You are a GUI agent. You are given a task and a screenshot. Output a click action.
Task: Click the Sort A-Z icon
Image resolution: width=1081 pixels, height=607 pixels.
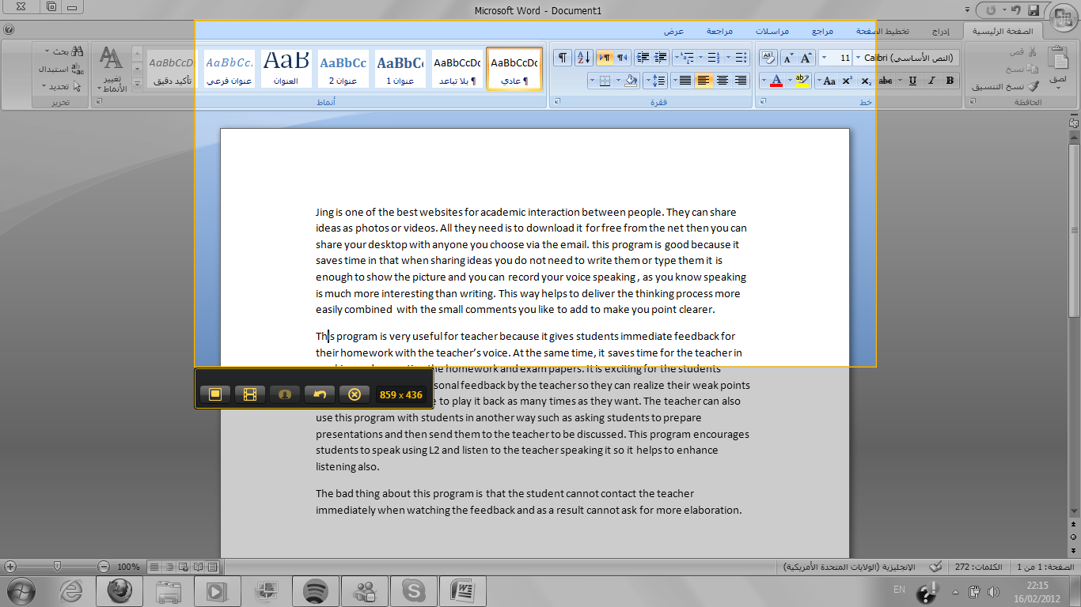[583, 58]
